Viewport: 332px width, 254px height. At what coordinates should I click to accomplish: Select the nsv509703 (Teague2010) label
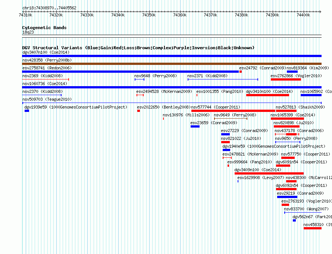coord(47,99)
